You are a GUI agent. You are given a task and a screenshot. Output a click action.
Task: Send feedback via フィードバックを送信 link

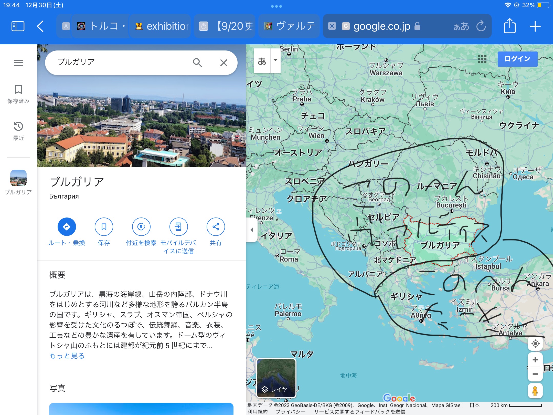tap(360, 412)
